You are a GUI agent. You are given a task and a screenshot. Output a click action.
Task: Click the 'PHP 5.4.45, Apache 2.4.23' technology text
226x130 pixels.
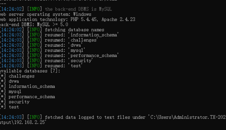tap(103, 20)
